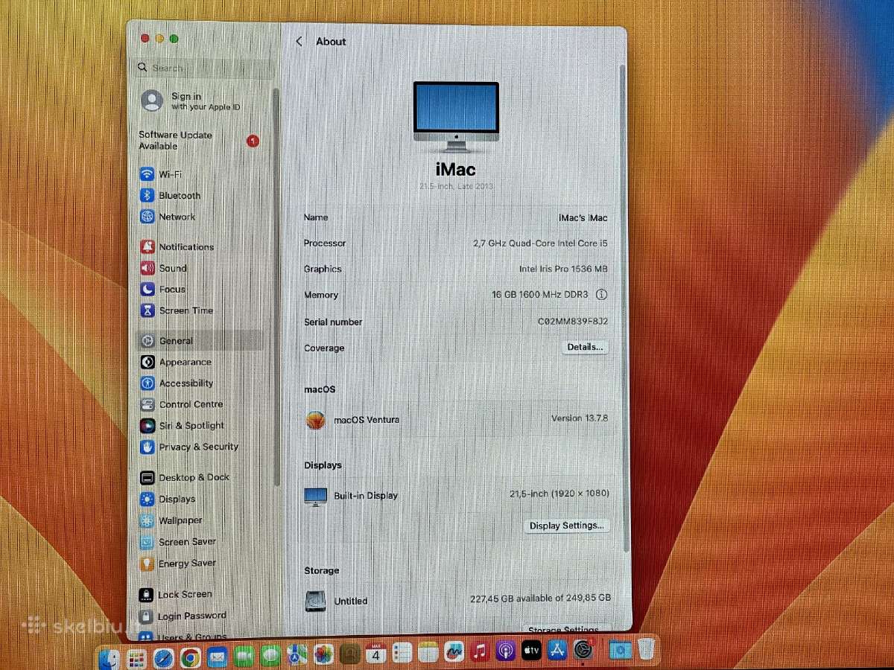Click the Coverage Details button
The height and width of the screenshot is (670, 894).
click(585, 347)
